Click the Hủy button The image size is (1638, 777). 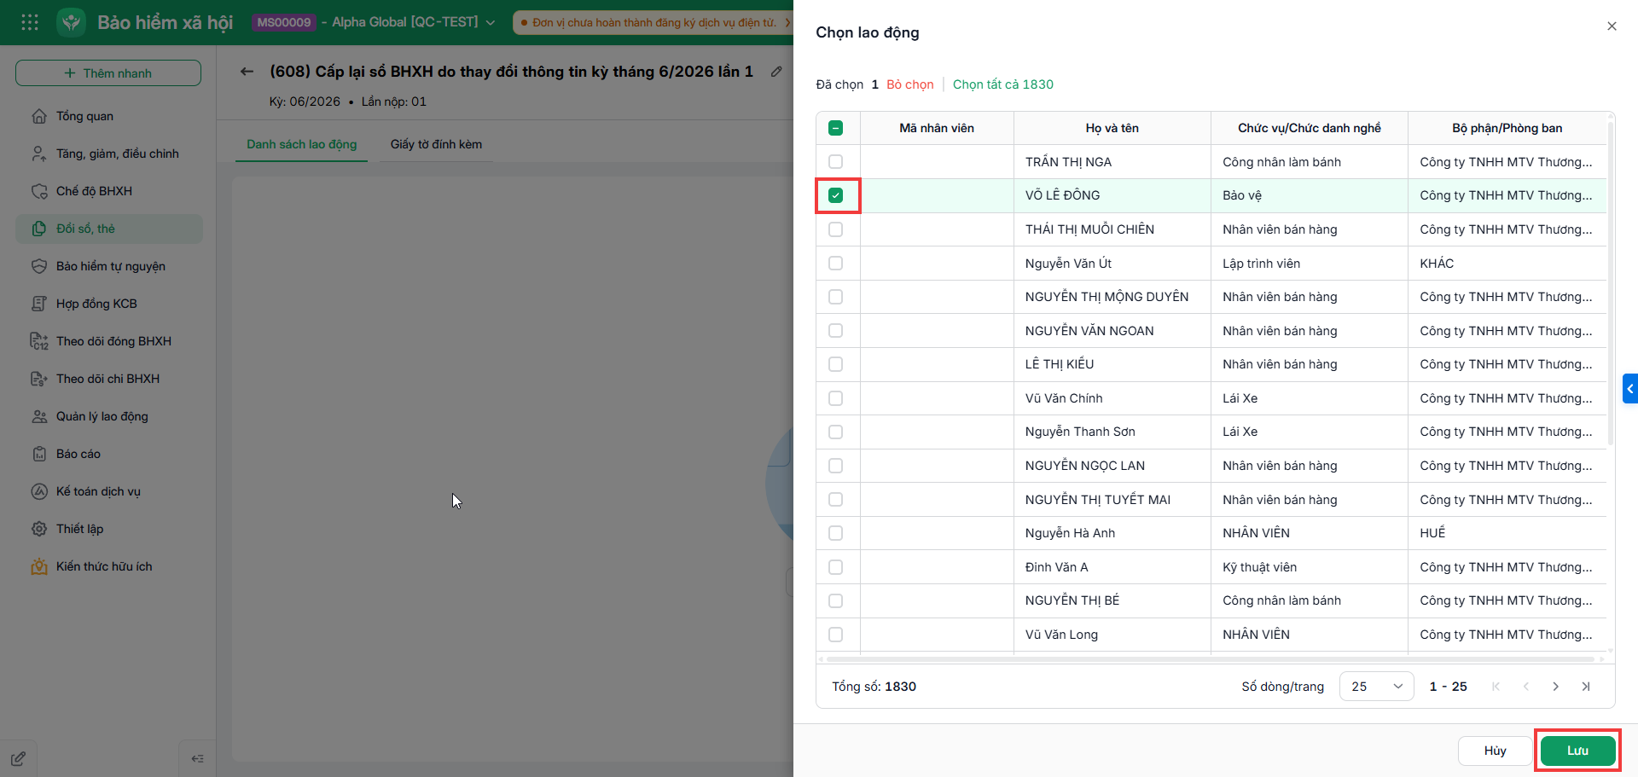pos(1495,751)
